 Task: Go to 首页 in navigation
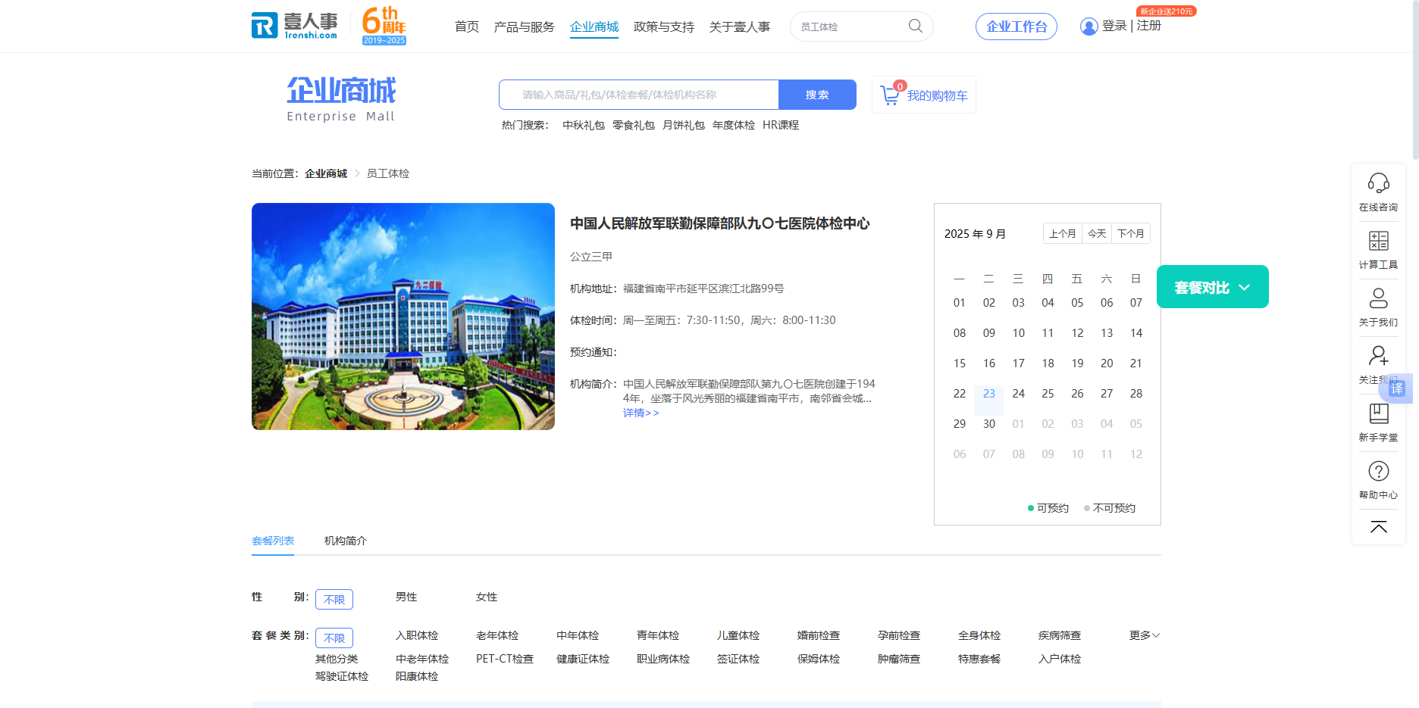click(x=467, y=27)
